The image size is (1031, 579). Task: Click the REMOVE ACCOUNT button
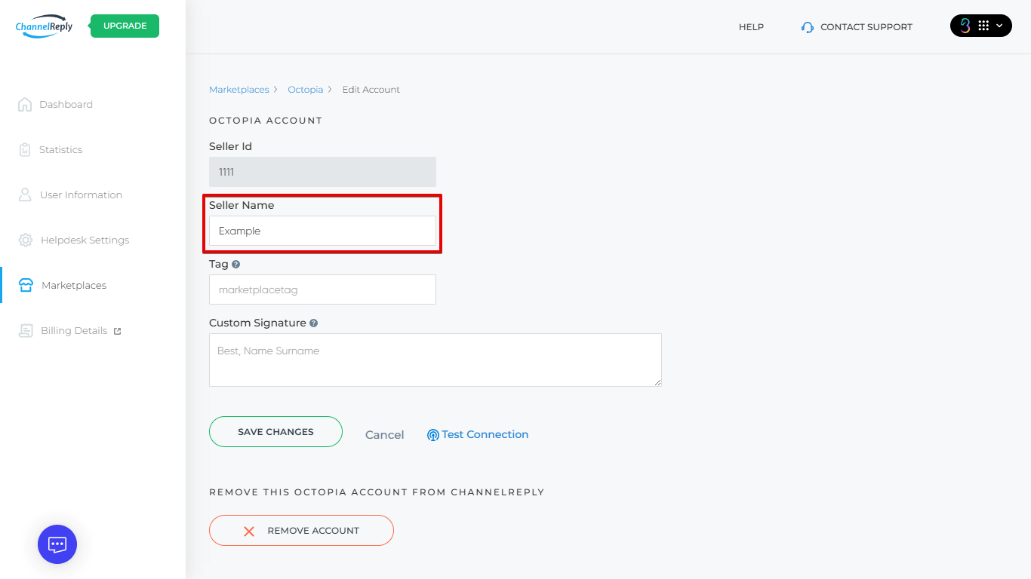(x=301, y=530)
